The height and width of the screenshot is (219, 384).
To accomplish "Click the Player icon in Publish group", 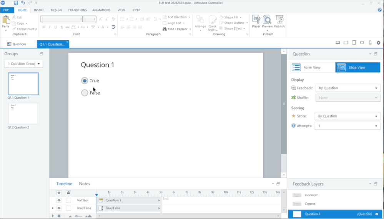I will click(x=256, y=22).
